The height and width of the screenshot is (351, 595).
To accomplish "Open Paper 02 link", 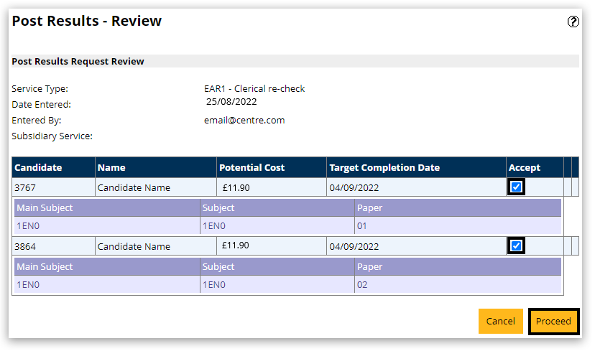I will 362,284.
